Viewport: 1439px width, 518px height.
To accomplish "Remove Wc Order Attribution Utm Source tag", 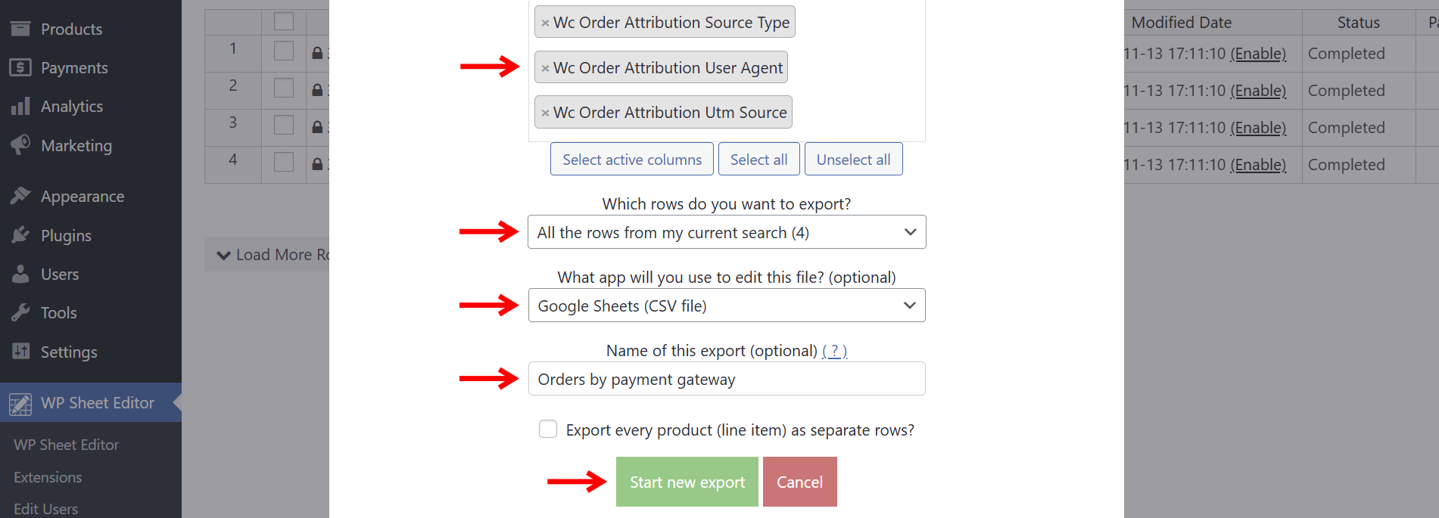I will pos(545,113).
